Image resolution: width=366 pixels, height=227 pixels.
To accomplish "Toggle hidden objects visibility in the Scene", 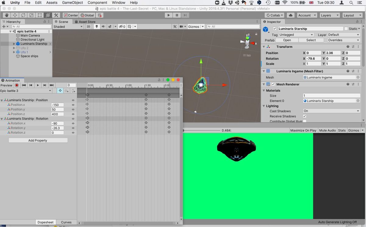I will click(122, 27).
